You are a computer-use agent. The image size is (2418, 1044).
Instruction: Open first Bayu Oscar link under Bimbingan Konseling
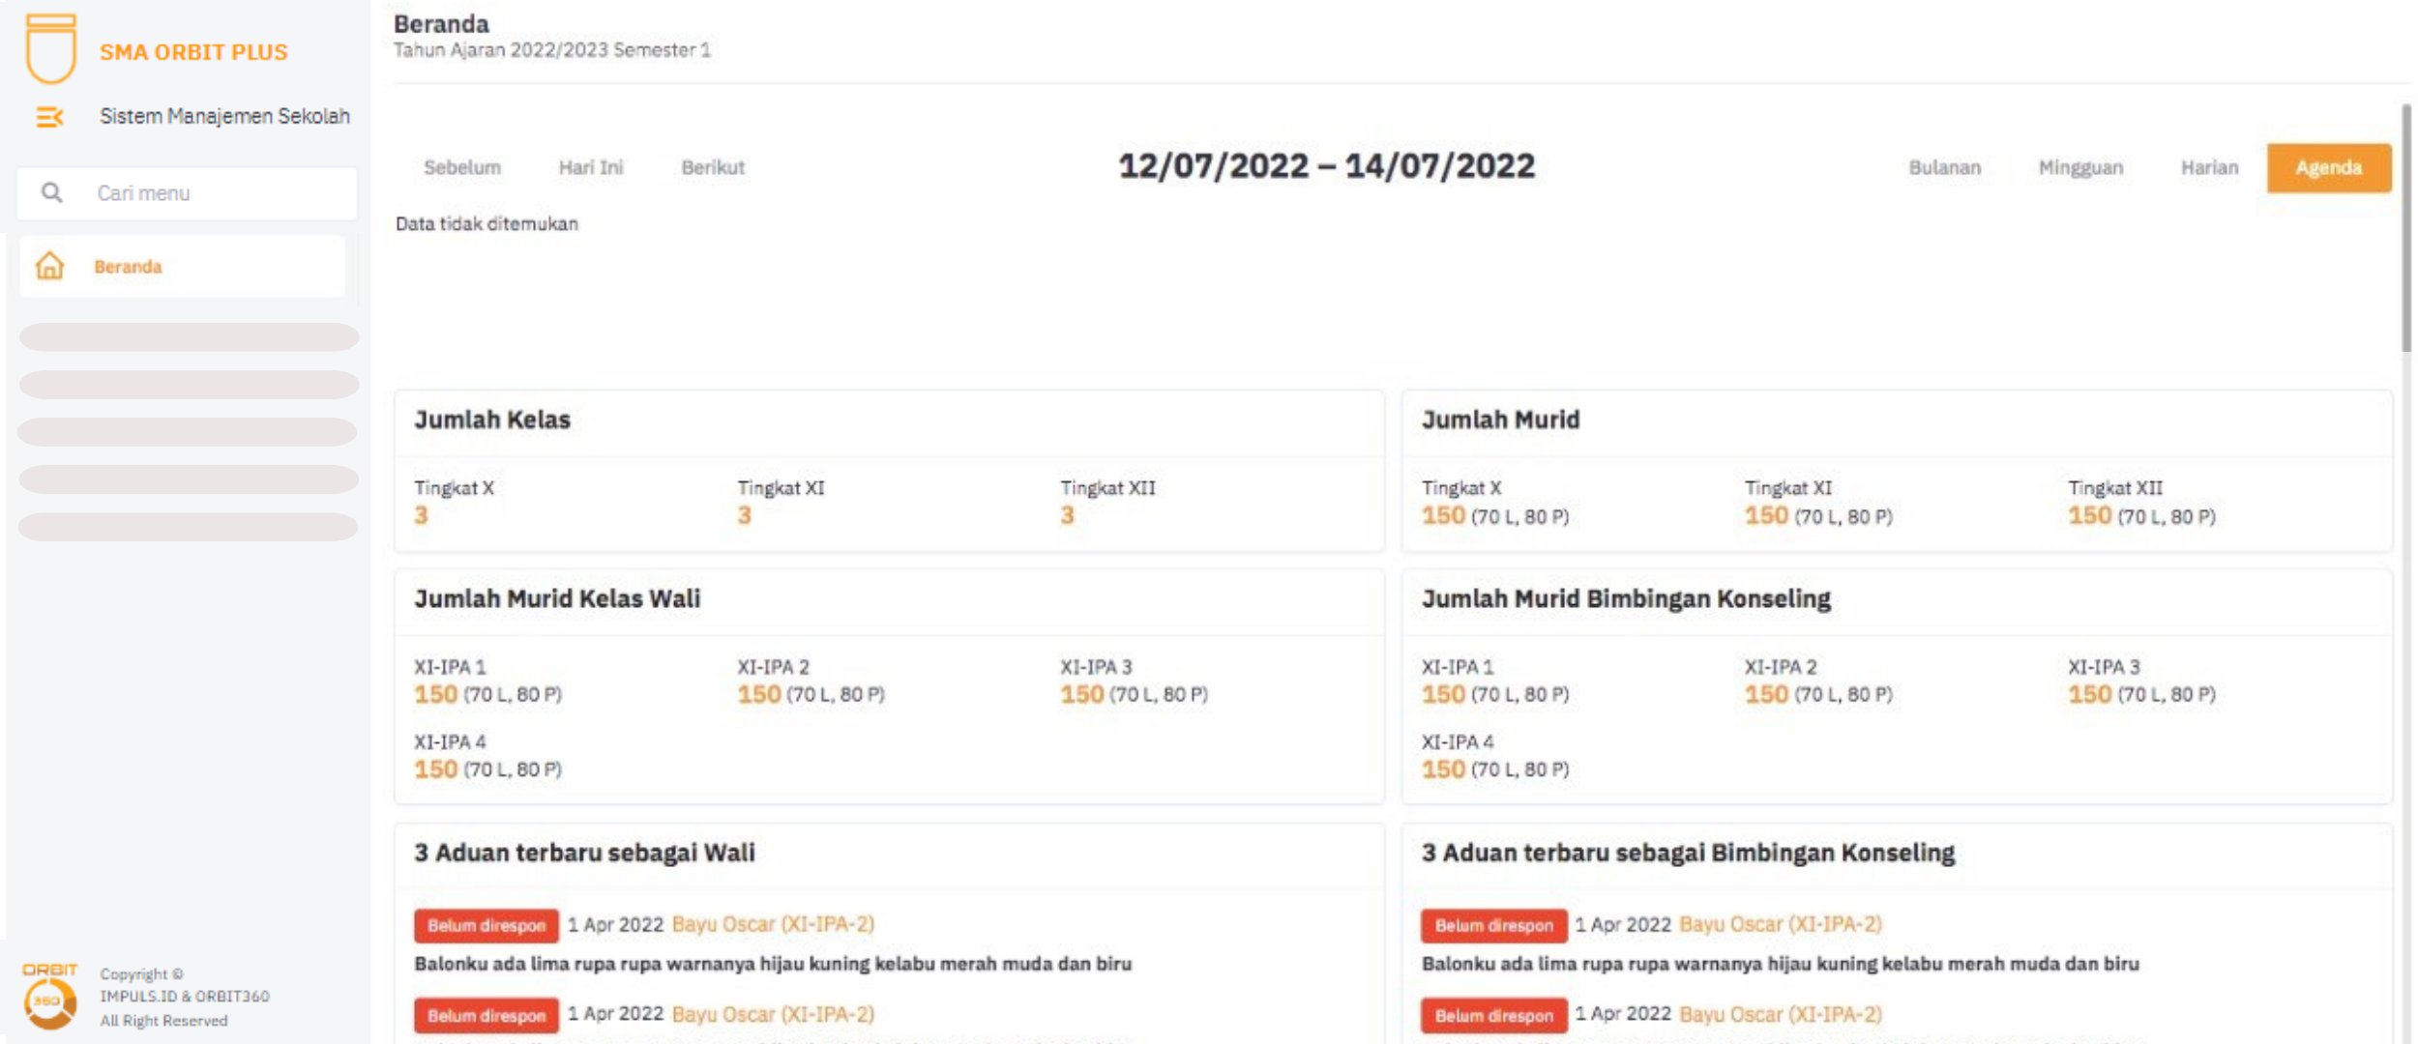point(1781,924)
